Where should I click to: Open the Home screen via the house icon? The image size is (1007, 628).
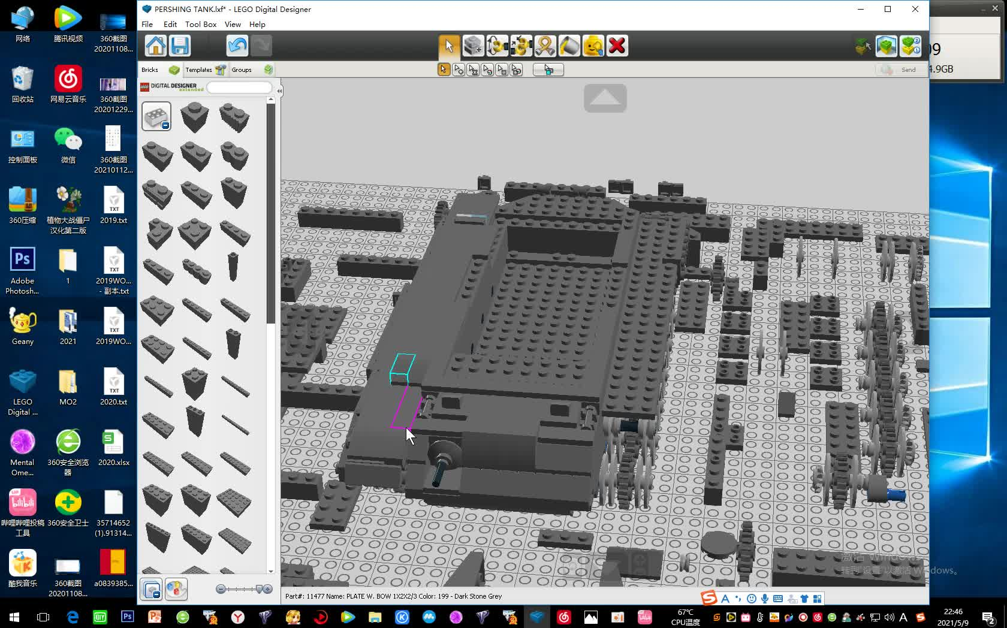(x=155, y=46)
